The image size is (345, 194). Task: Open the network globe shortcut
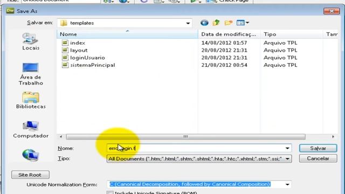pos(30,155)
